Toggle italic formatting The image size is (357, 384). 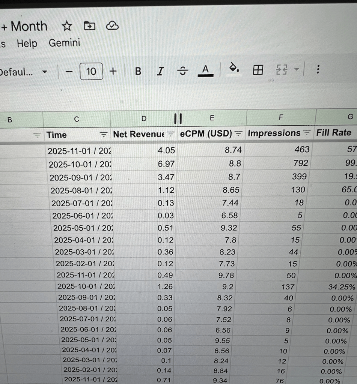161,71
